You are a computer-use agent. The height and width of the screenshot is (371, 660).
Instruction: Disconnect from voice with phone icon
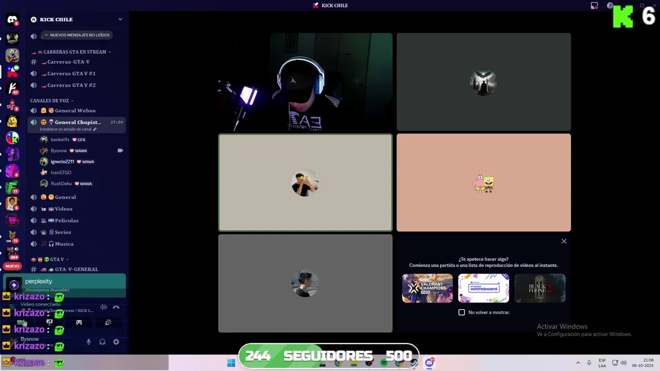116,307
